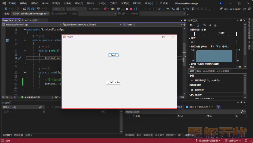253x143 pixels.
Task: Save the current file via the floppy disk icon
Action: [x=28, y=9]
